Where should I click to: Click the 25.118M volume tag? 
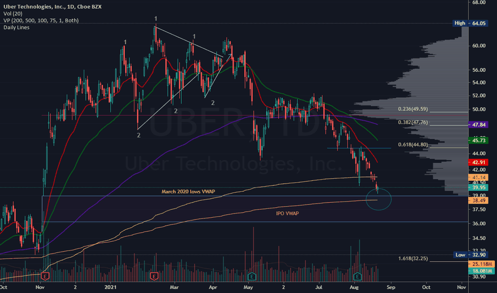pos(482,264)
